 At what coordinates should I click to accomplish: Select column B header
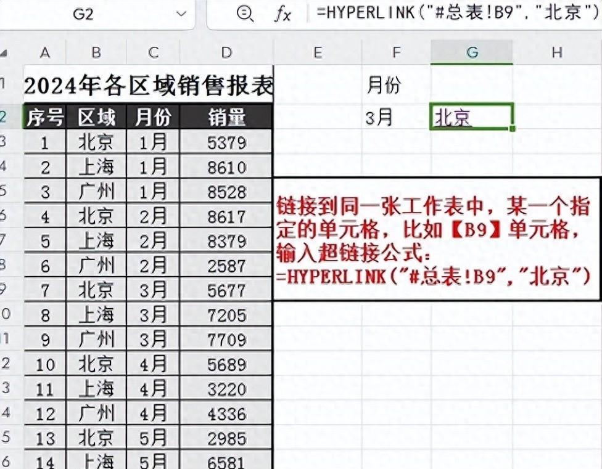point(96,52)
